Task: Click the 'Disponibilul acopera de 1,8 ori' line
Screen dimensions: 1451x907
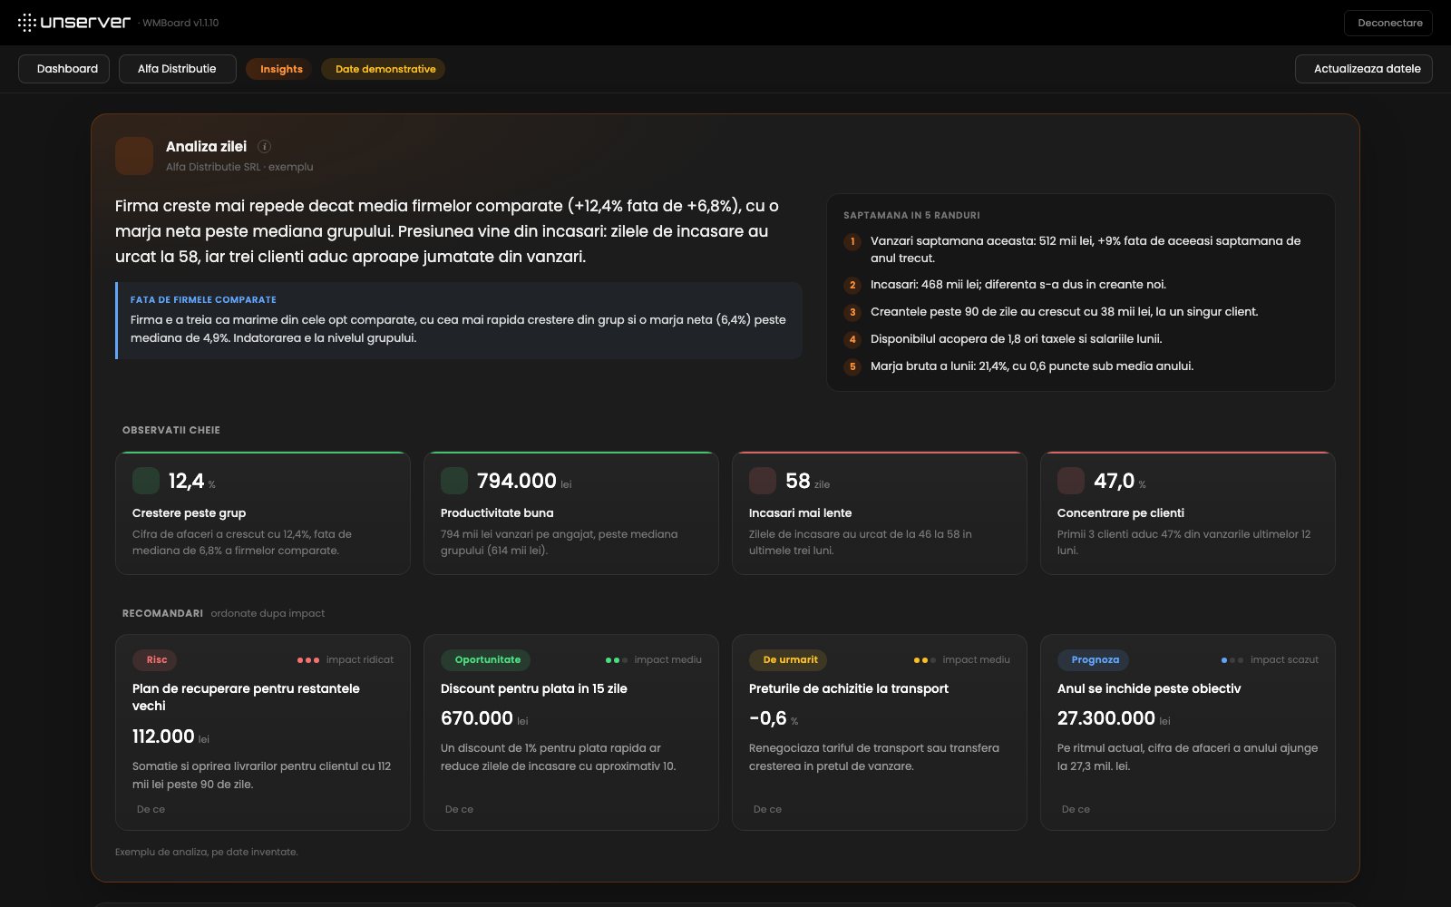Action: [x=1016, y=339]
